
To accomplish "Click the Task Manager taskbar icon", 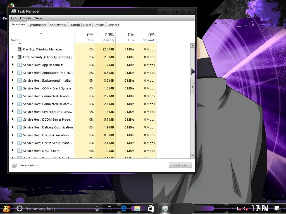I will (165, 208).
